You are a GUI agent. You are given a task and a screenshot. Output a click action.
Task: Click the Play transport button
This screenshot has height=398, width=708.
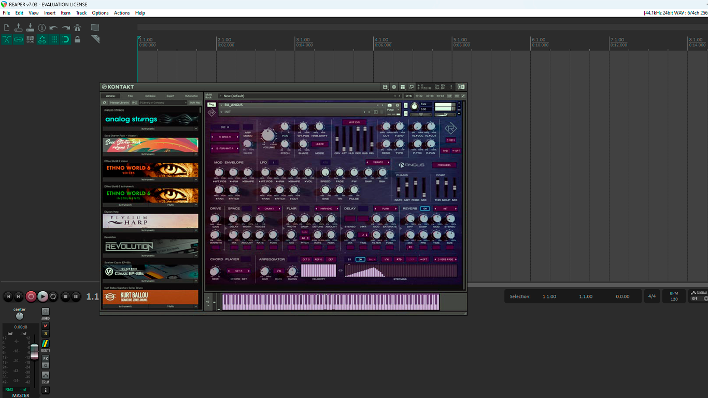click(x=43, y=296)
